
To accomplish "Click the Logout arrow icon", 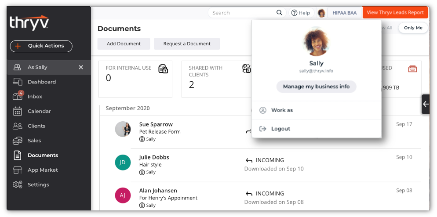I will coord(263,129).
